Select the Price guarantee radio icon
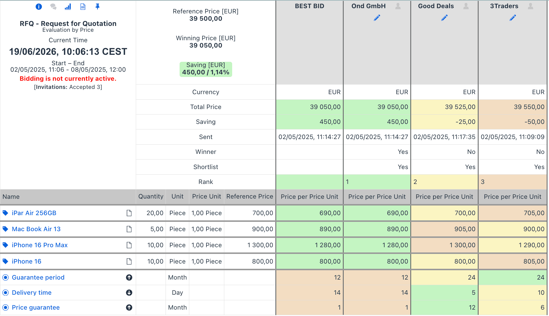Viewport: 549px width, 316px height. click(x=5, y=308)
